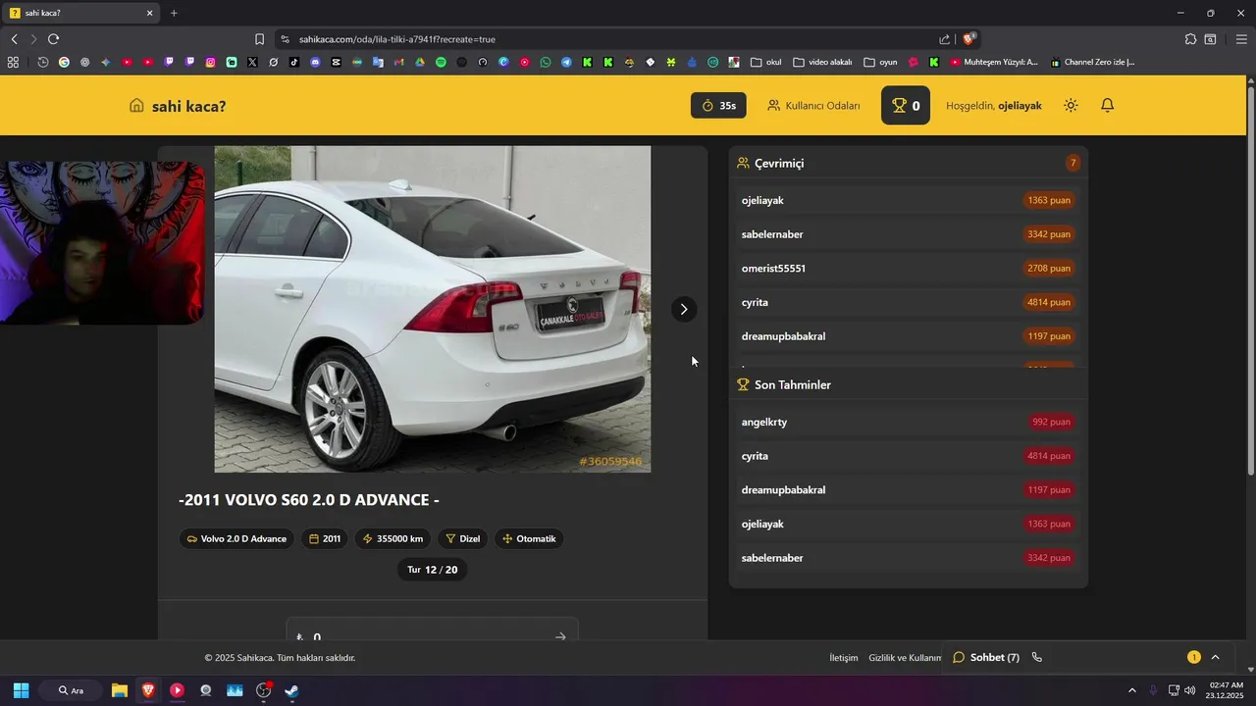This screenshot has height=706, width=1256.
Task: Expand the chat panel chevron
Action: click(1215, 657)
